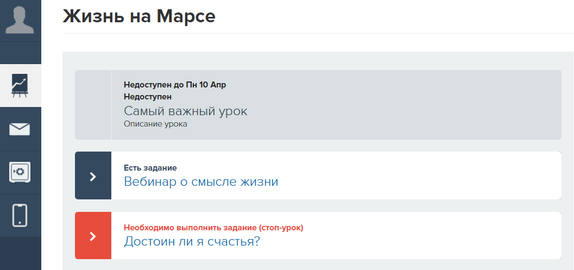This screenshot has width=574, height=270.
Task: Open the training chart-board sidebar icon
Action: pos(20,86)
